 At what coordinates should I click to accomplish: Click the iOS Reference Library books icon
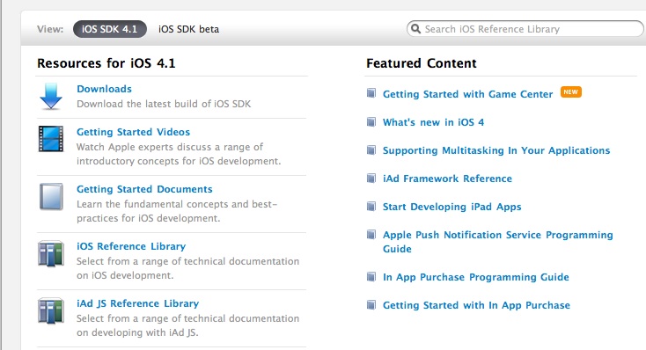[51, 253]
